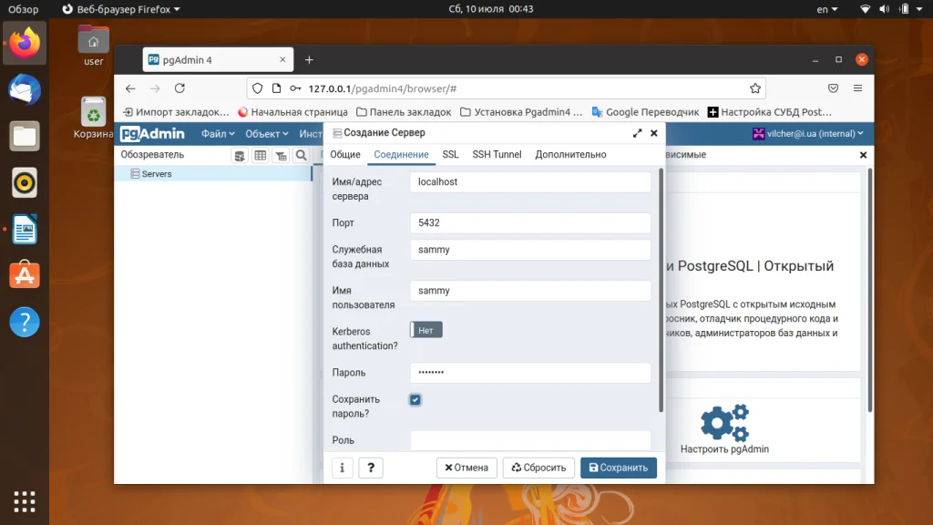Viewport: 933px width, 525px height.
Task: Click the Нет switch next to Kerberos
Action: pos(425,329)
